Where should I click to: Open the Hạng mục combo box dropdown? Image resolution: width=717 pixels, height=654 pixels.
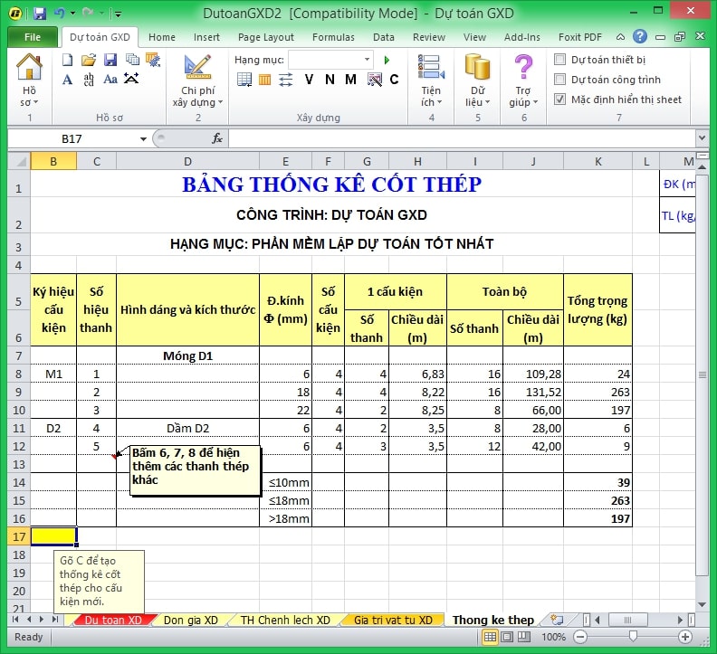pos(367,60)
